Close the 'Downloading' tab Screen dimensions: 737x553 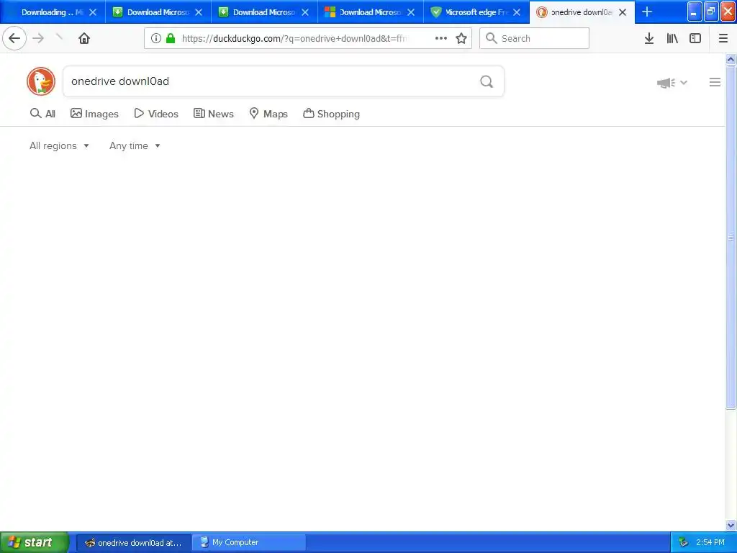pyautogui.click(x=93, y=12)
